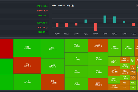The height and width of the screenshot is (92, 138).
Task: Select the green value 60.562.944
Action: [42, 16]
